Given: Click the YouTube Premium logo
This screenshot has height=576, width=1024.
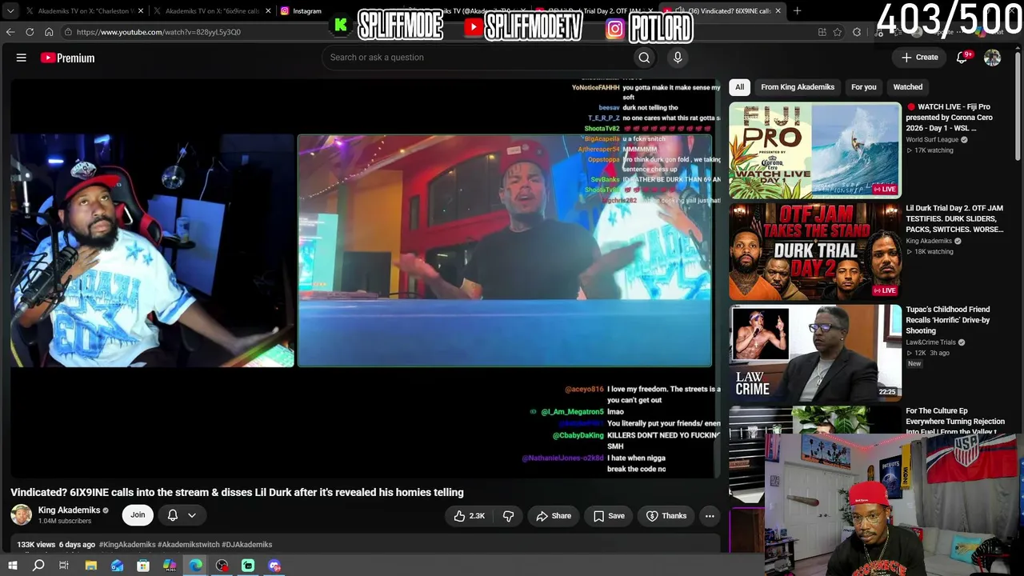Looking at the screenshot, I should [x=67, y=58].
